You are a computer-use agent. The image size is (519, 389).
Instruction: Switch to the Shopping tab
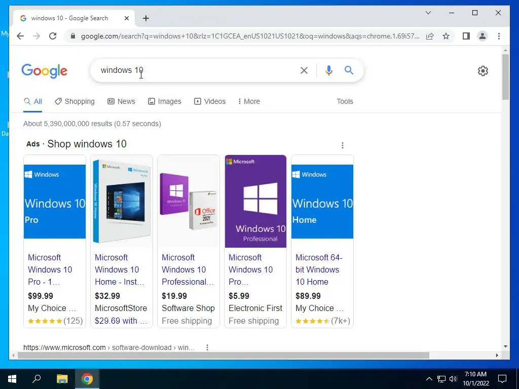pos(75,101)
